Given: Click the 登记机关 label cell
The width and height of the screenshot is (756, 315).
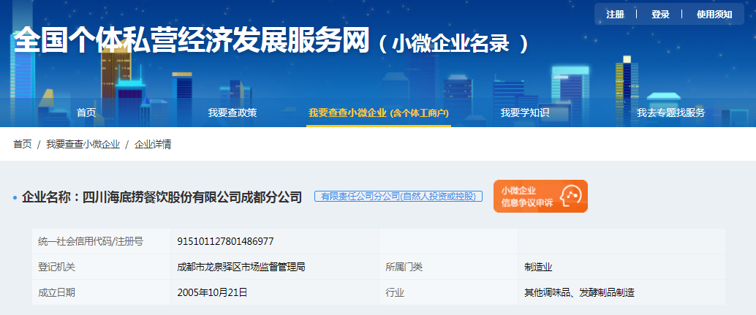Looking at the screenshot, I should (101, 267).
